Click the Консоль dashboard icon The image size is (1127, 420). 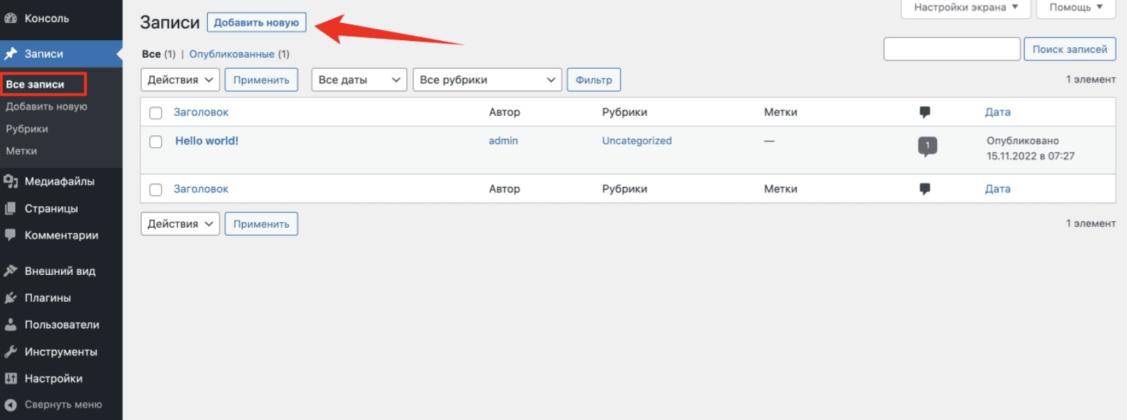coord(10,19)
